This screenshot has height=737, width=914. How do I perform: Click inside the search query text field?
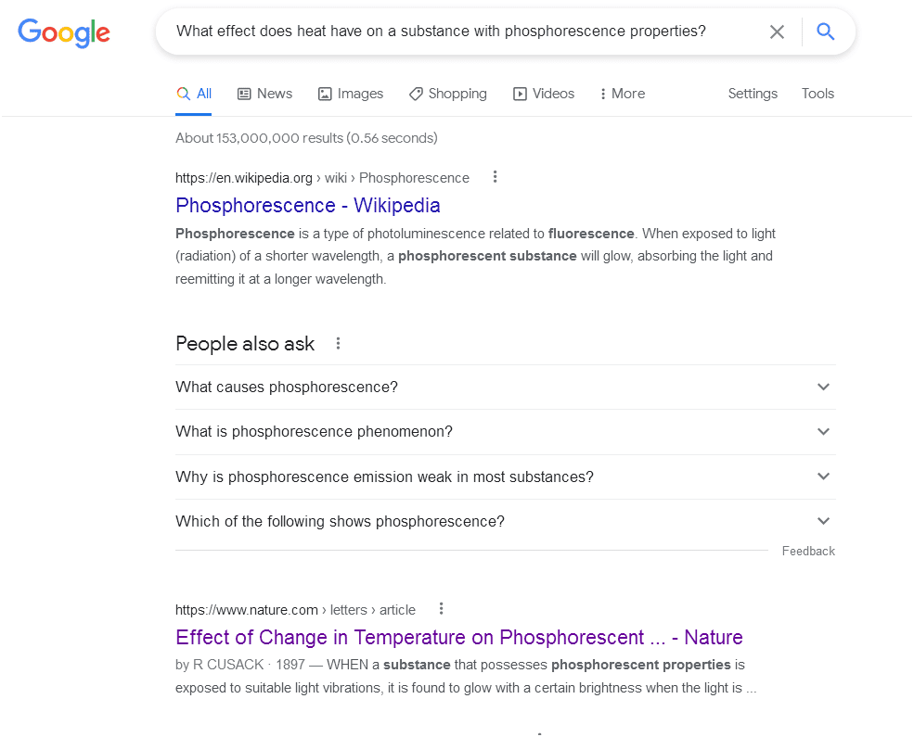coord(441,32)
